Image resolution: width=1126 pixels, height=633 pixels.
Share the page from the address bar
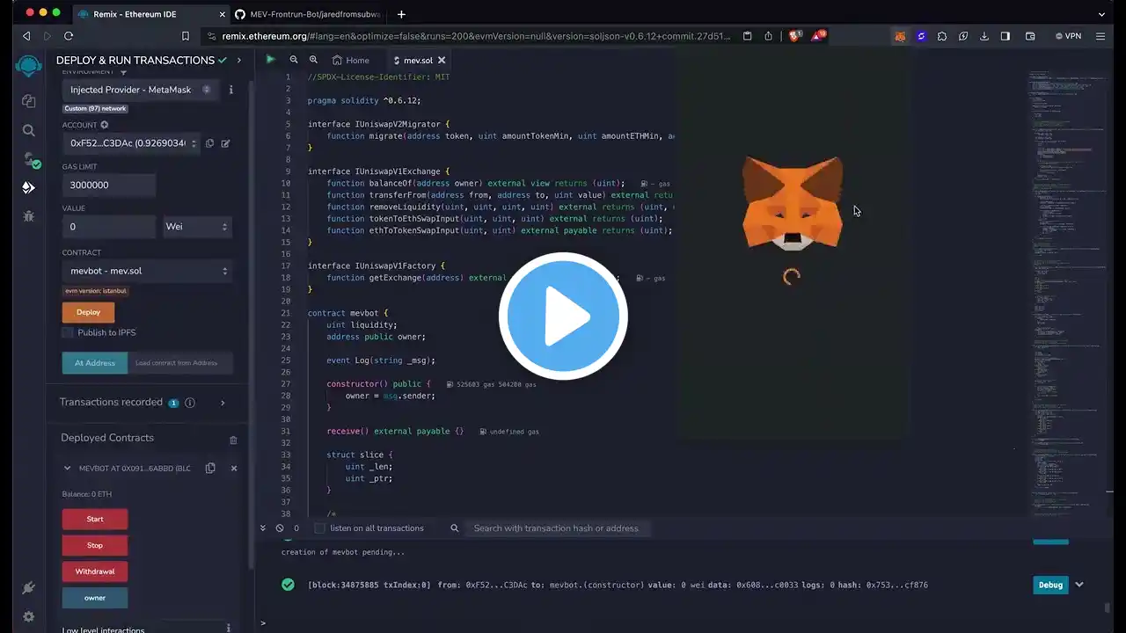(x=769, y=36)
